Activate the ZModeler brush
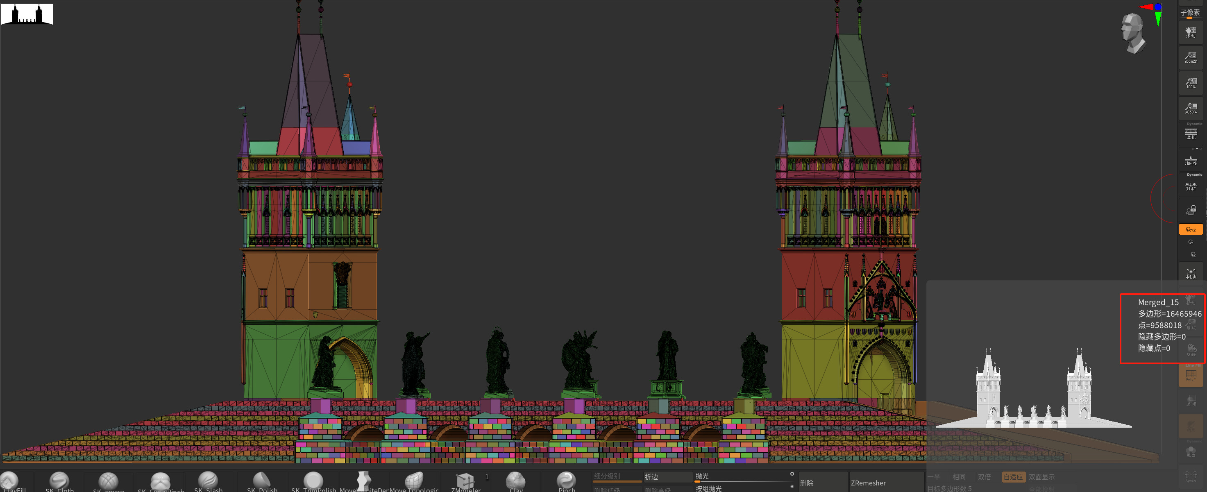Screen dimensions: 1207x492 pos(466,482)
